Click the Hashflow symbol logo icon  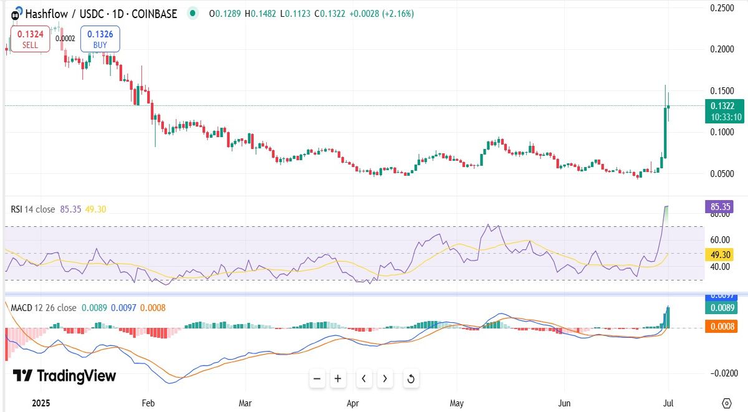17,12
